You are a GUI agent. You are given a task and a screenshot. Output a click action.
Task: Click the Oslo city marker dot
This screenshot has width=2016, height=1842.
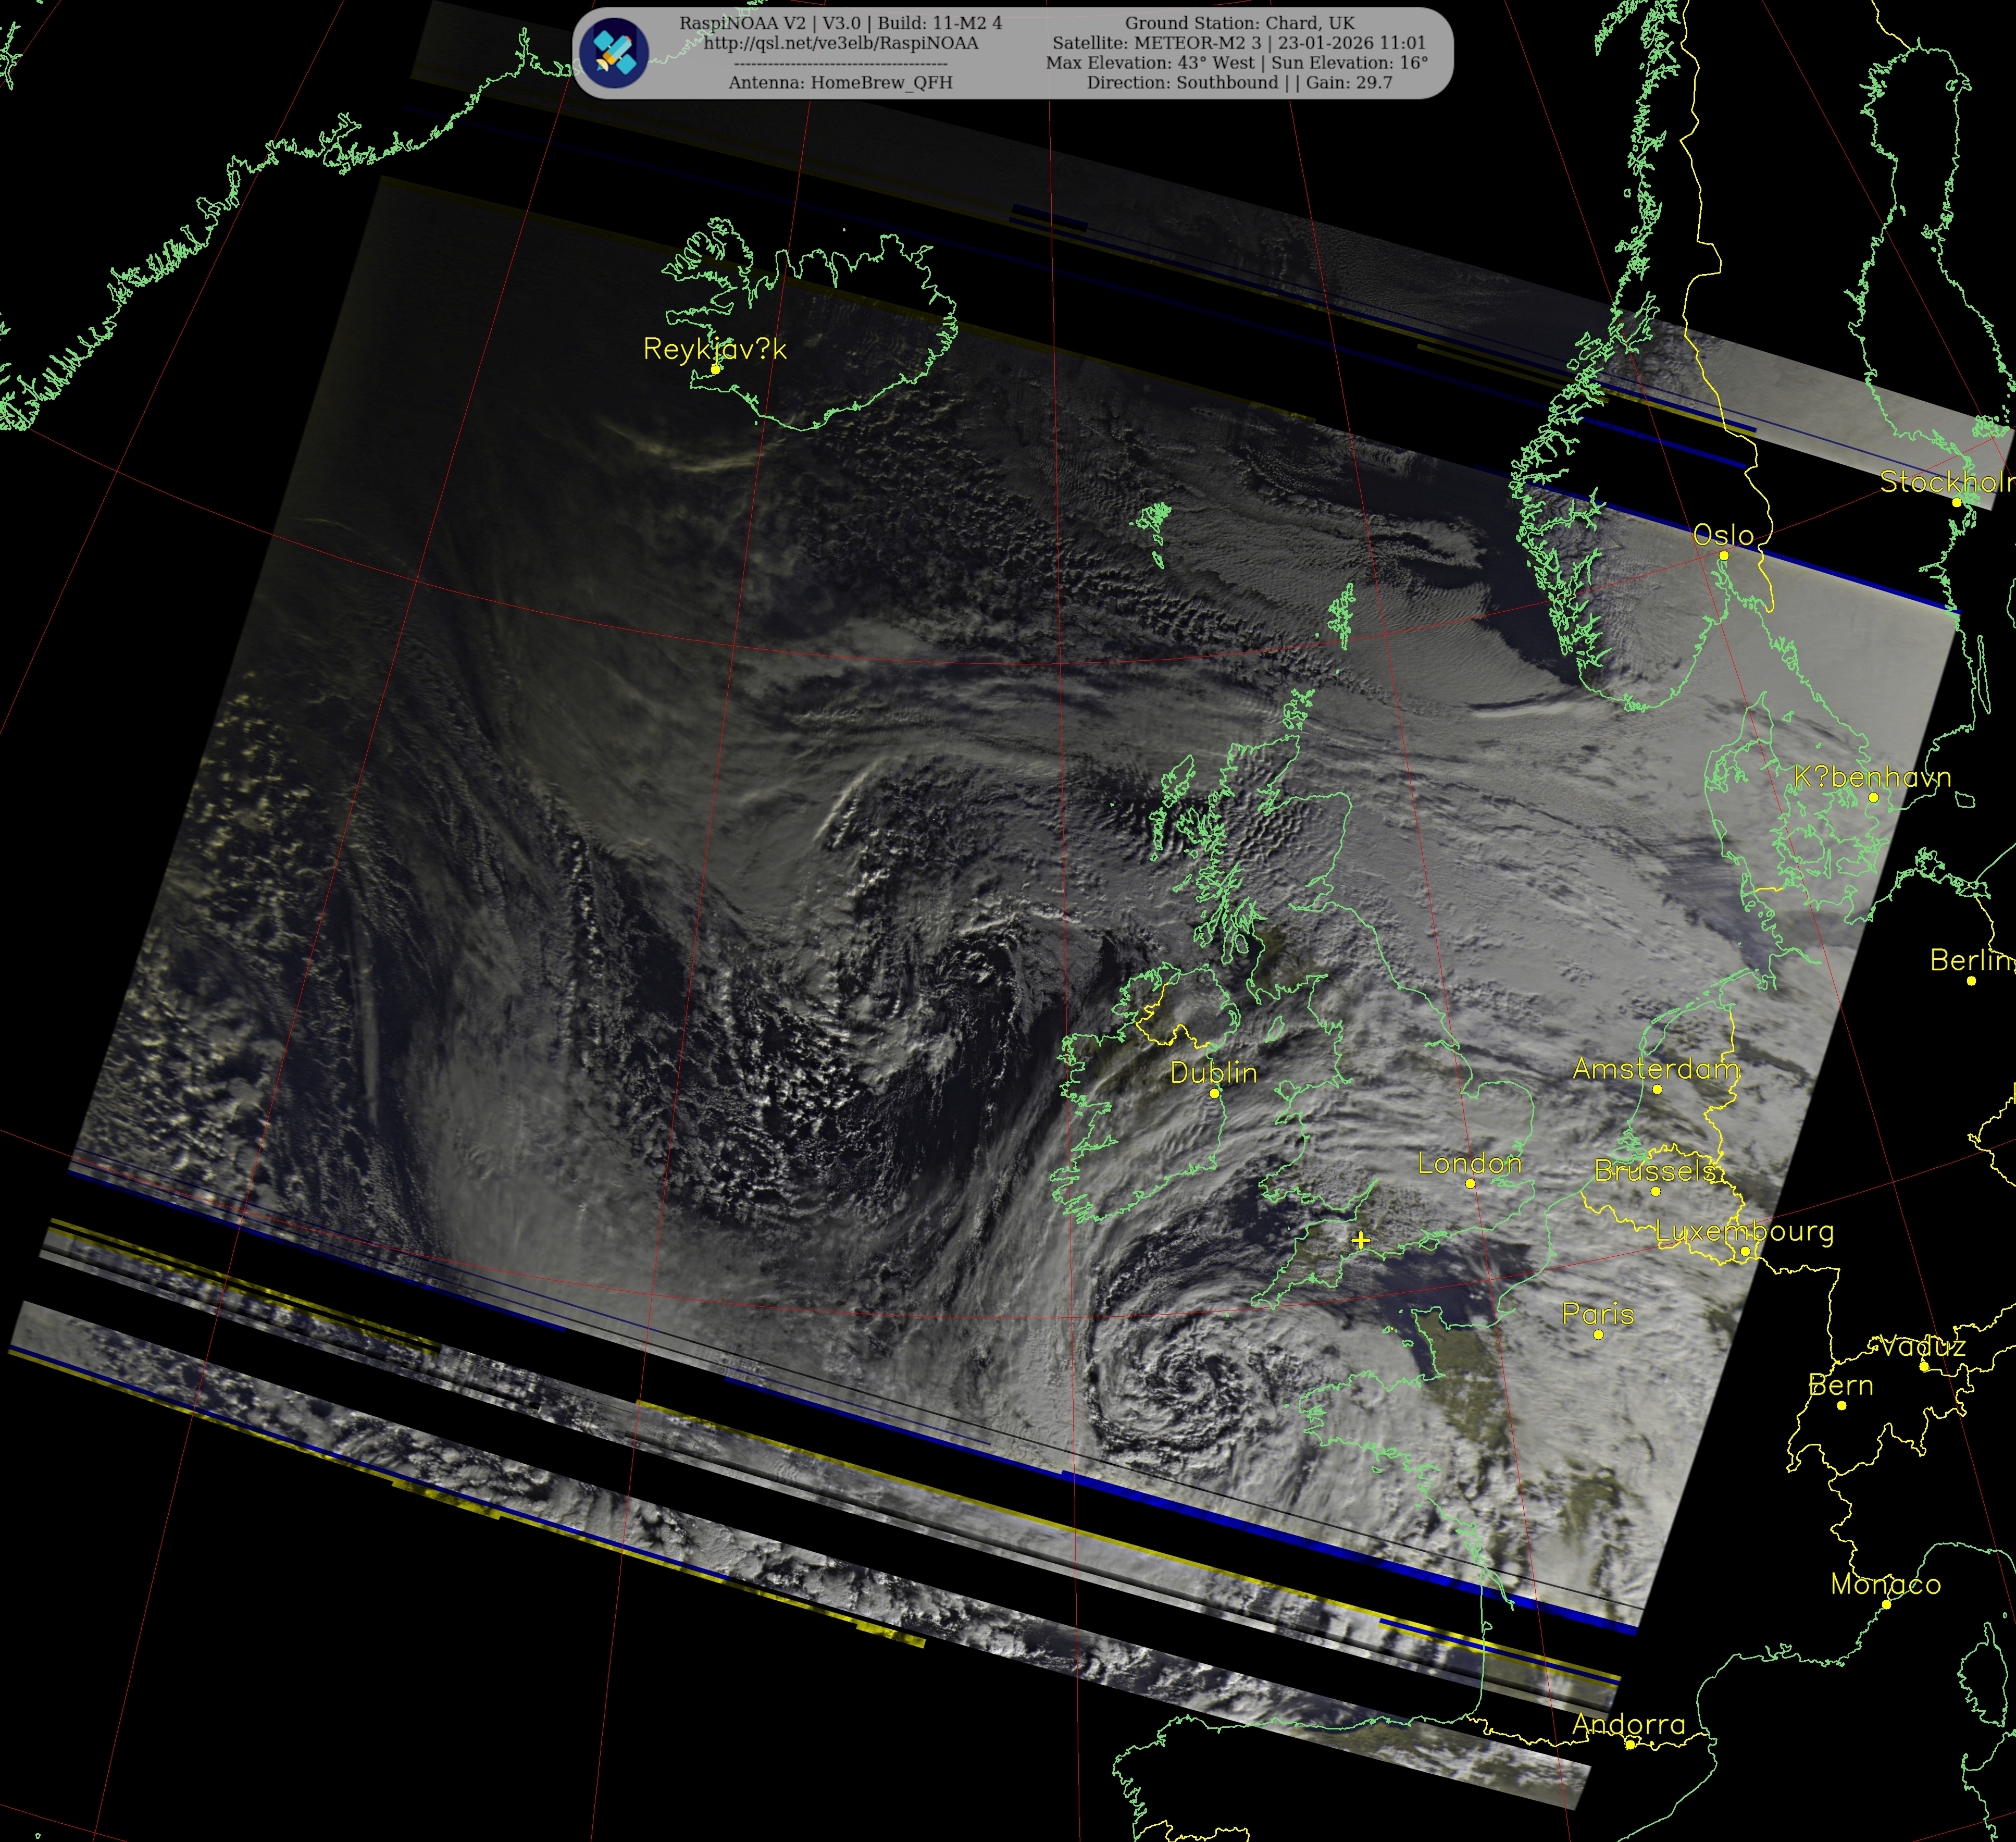1724,555
